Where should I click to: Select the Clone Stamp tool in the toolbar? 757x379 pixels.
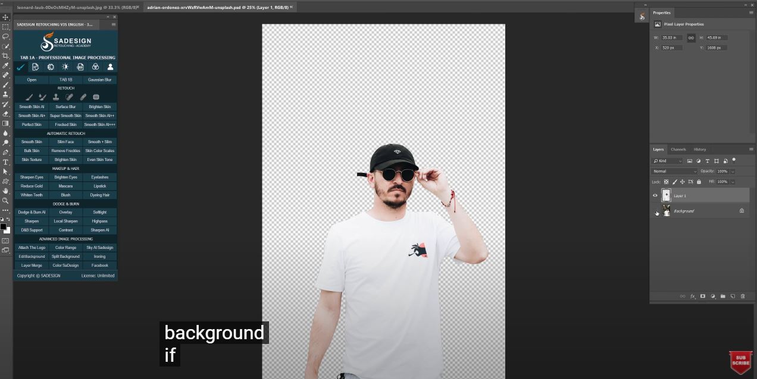pos(5,94)
